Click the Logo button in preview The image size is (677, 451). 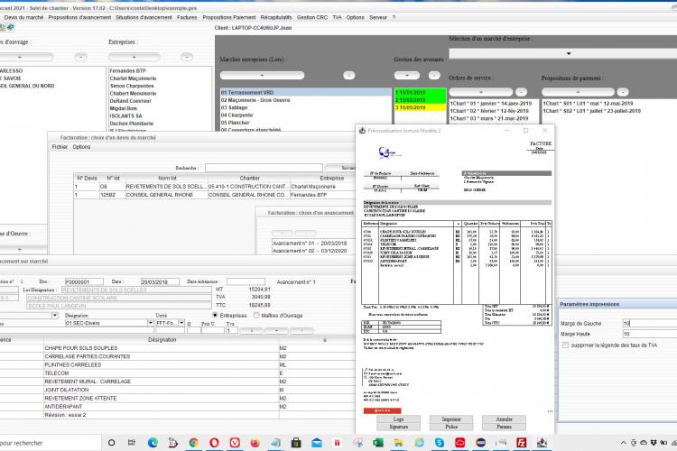pyautogui.click(x=398, y=419)
